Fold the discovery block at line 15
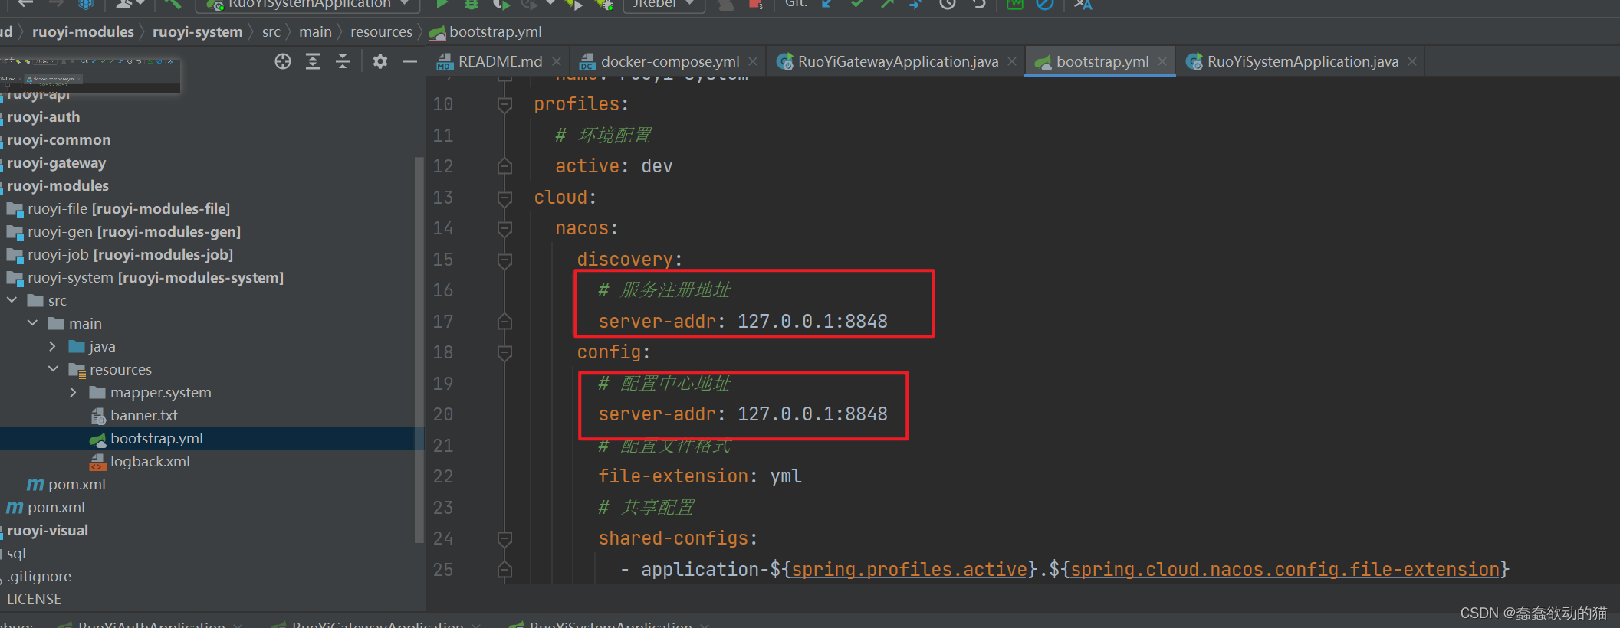This screenshot has height=628, width=1620. (x=504, y=260)
